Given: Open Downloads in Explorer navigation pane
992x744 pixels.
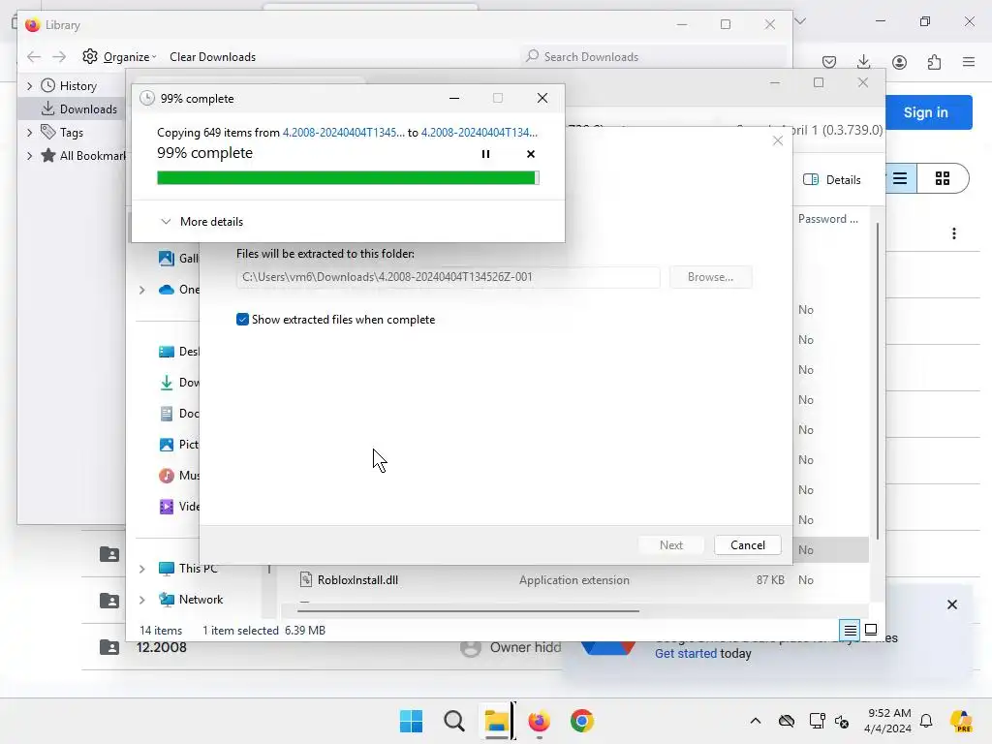Looking at the screenshot, I should pos(178,382).
